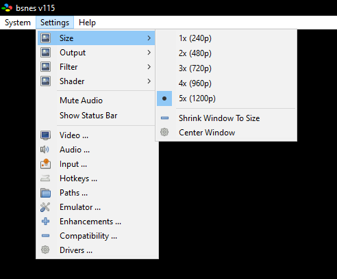Click the Shader menu picture icon
The width and height of the screenshot is (337, 279).
coord(45,81)
